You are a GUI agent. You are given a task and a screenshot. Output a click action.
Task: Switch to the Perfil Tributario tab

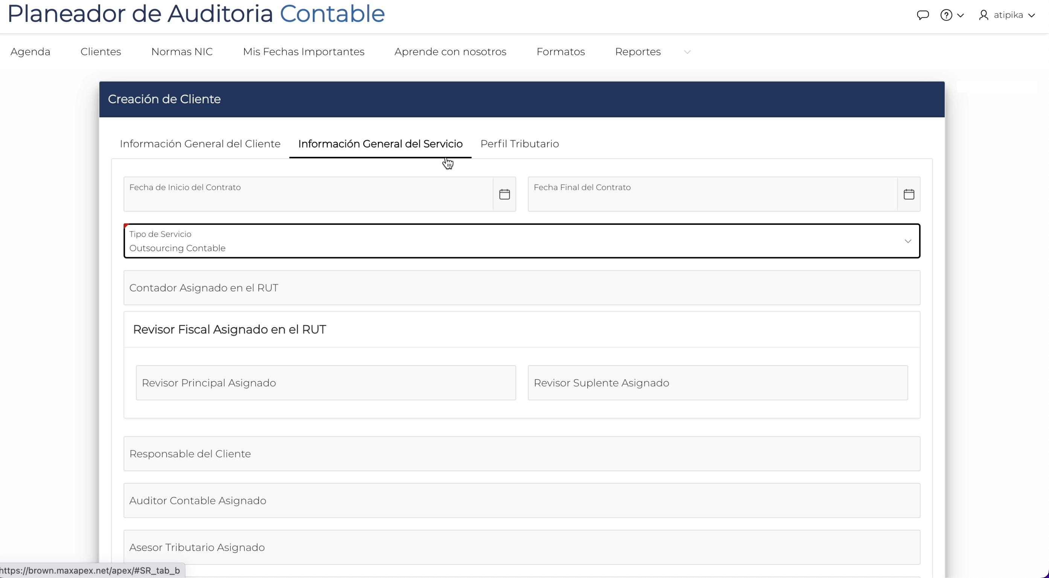[520, 144]
